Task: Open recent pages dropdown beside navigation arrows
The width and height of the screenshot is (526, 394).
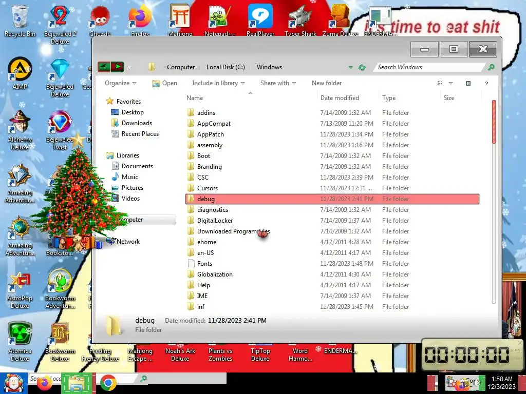Action: coord(129,68)
